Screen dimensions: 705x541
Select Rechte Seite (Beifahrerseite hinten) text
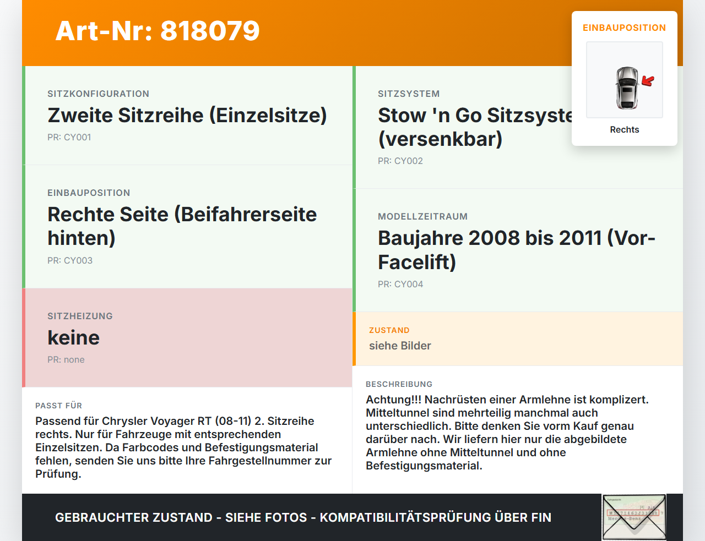point(182,226)
